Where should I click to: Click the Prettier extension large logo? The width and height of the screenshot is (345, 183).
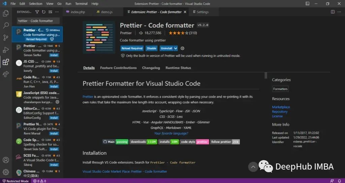click(x=99, y=37)
